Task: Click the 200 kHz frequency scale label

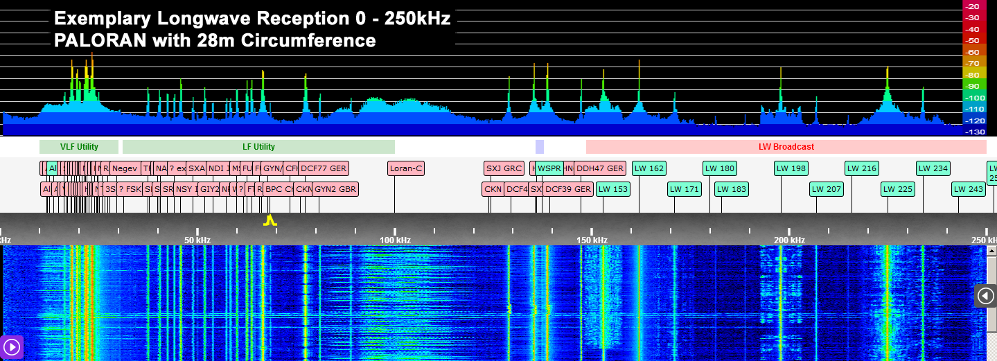Action: pos(790,240)
